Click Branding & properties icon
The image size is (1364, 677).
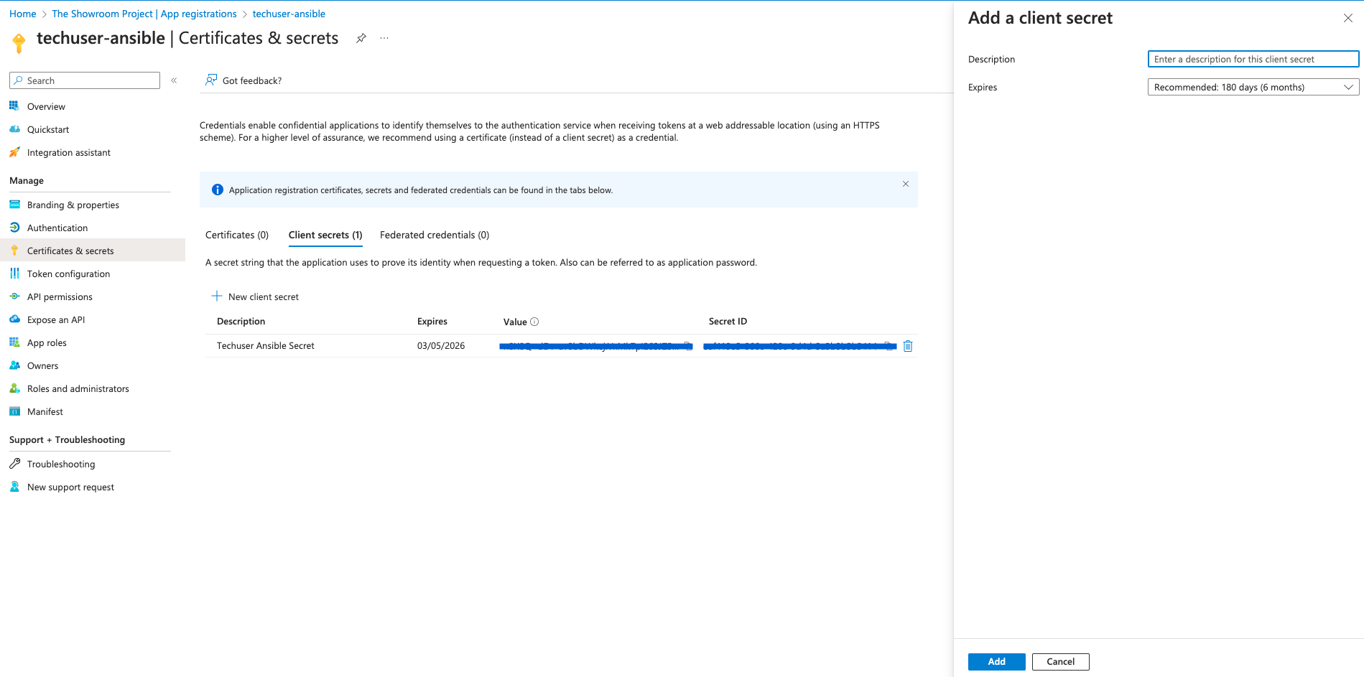click(14, 204)
